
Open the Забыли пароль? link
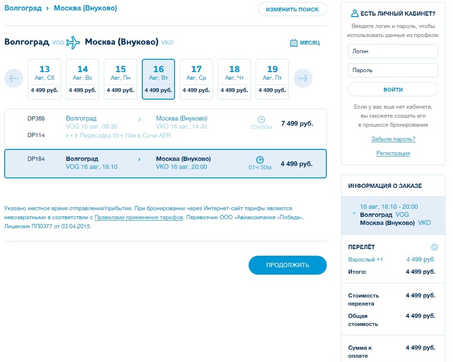point(393,139)
